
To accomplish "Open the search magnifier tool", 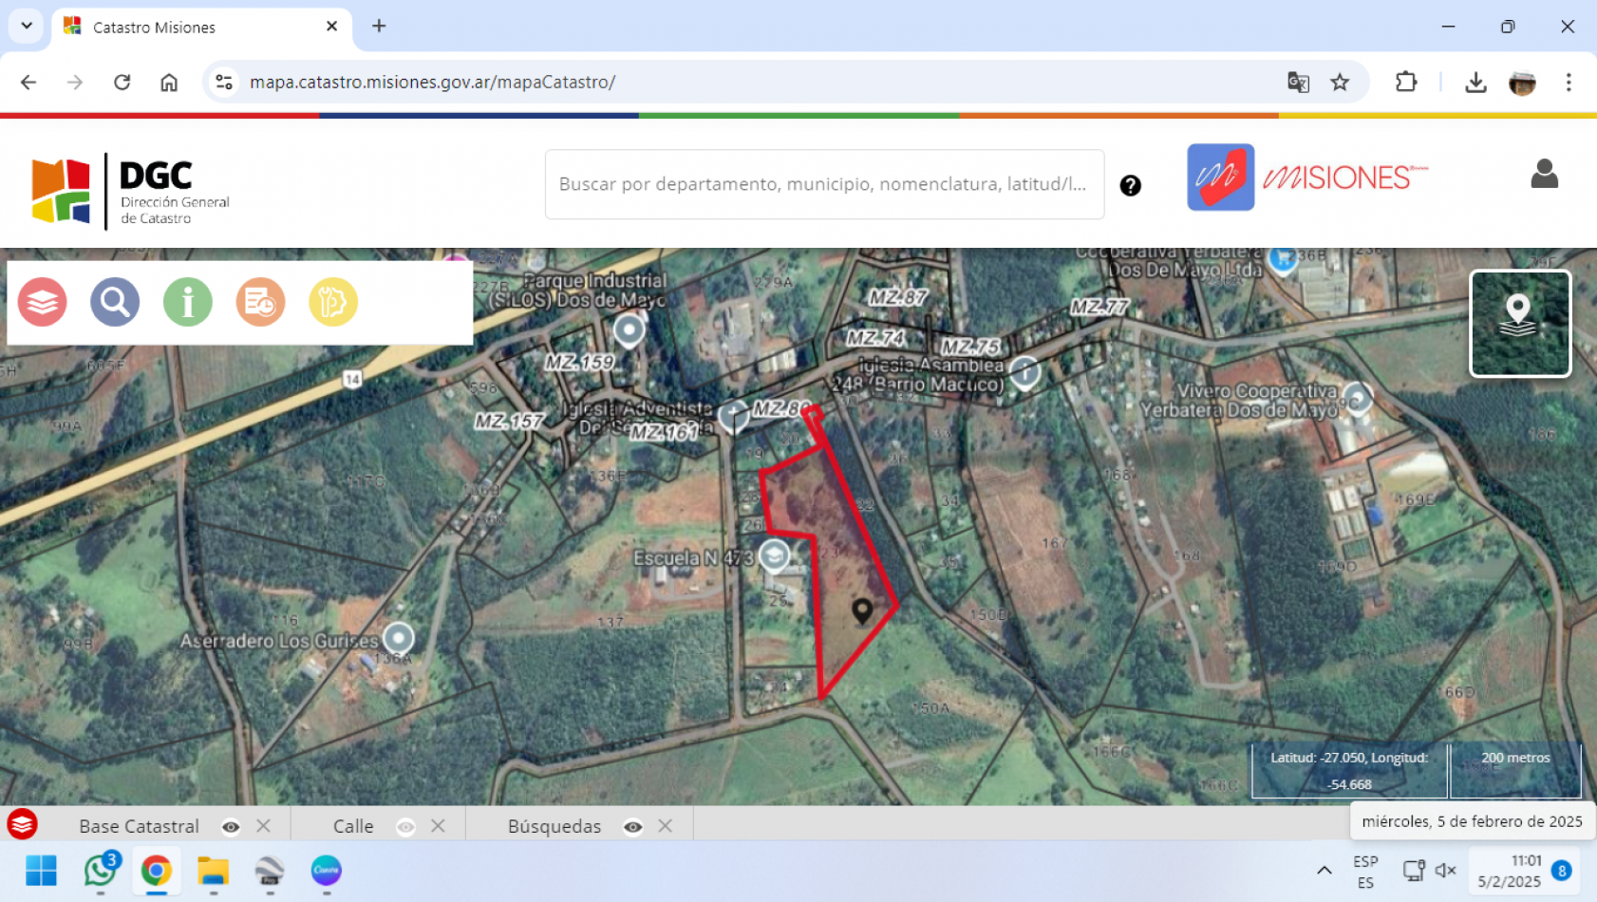I will [x=115, y=302].
